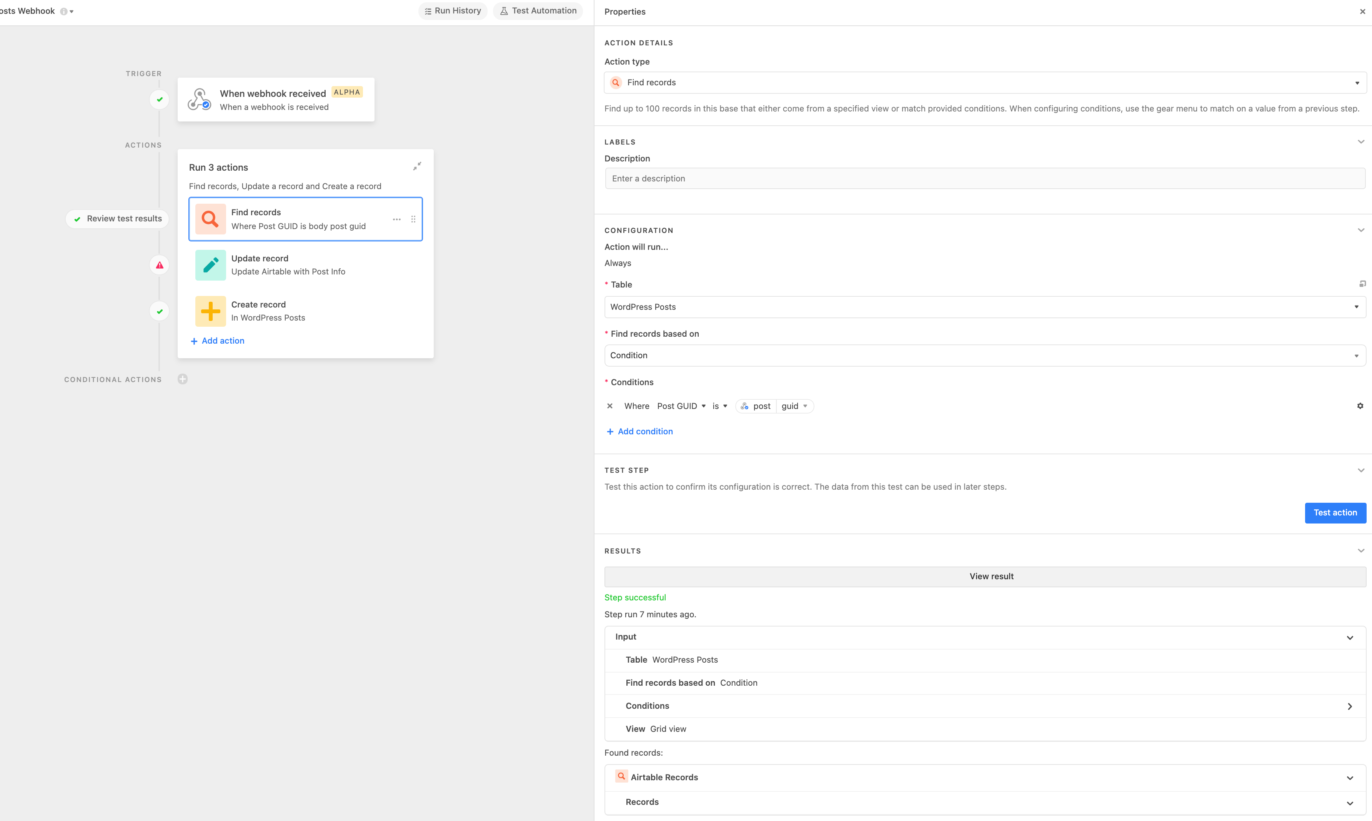Click the Test action button
The width and height of the screenshot is (1372, 821).
(1335, 513)
